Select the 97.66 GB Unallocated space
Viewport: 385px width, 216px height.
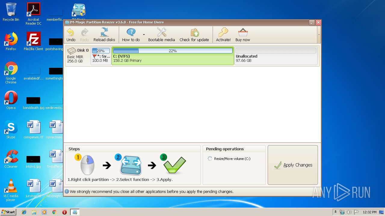pos(276,56)
